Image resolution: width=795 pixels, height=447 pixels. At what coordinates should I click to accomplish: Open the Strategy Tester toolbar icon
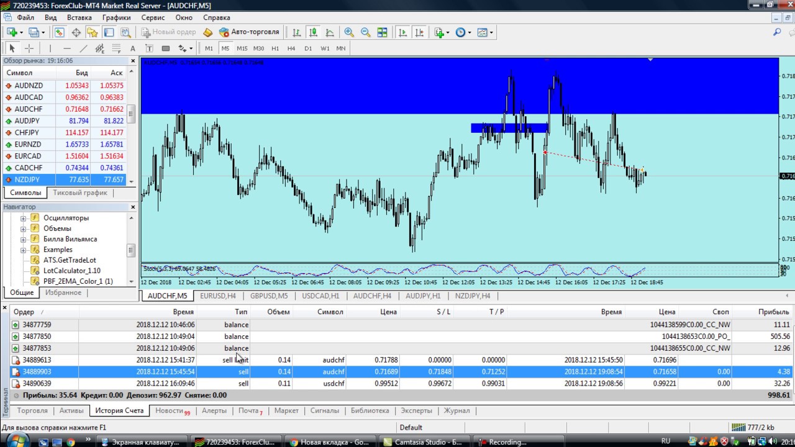pos(125,32)
